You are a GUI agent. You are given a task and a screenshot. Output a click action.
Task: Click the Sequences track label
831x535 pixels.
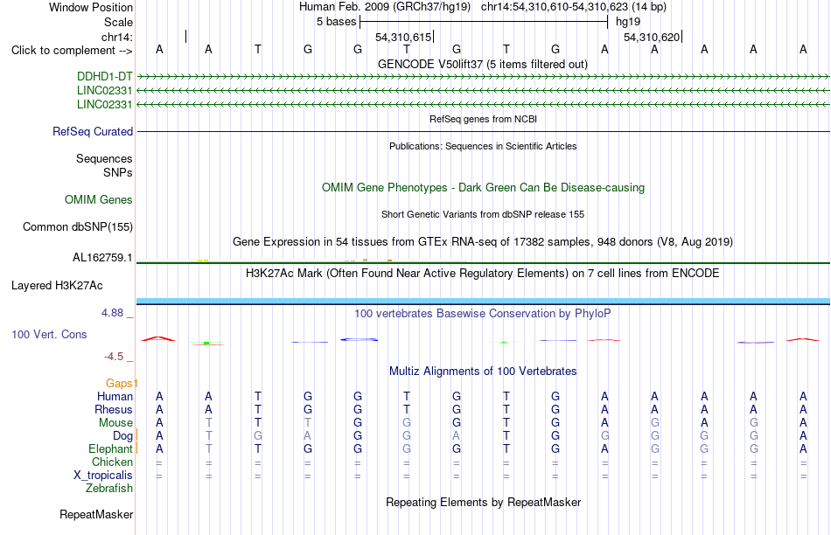[x=104, y=158]
